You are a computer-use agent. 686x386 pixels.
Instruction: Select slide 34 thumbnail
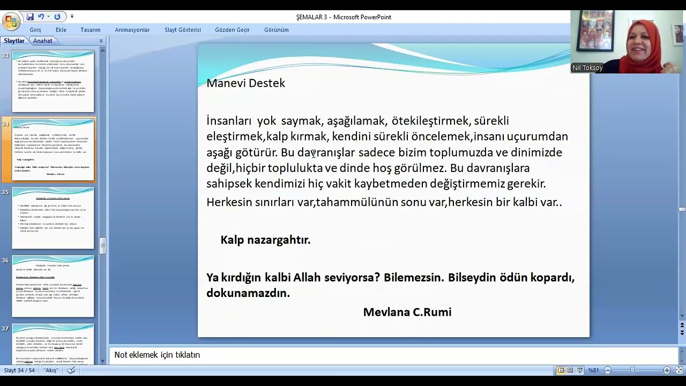(x=53, y=150)
